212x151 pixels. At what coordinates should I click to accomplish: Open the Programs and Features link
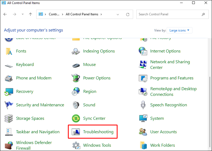[x=172, y=78]
